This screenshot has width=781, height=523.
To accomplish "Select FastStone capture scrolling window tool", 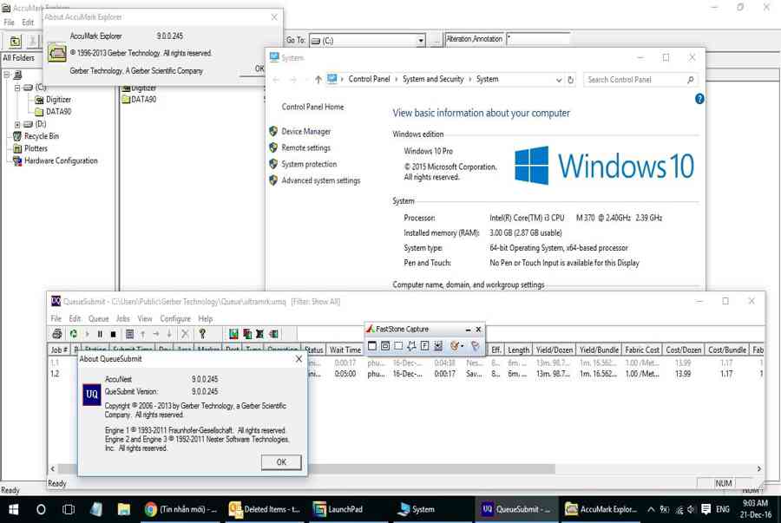I will point(438,345).
